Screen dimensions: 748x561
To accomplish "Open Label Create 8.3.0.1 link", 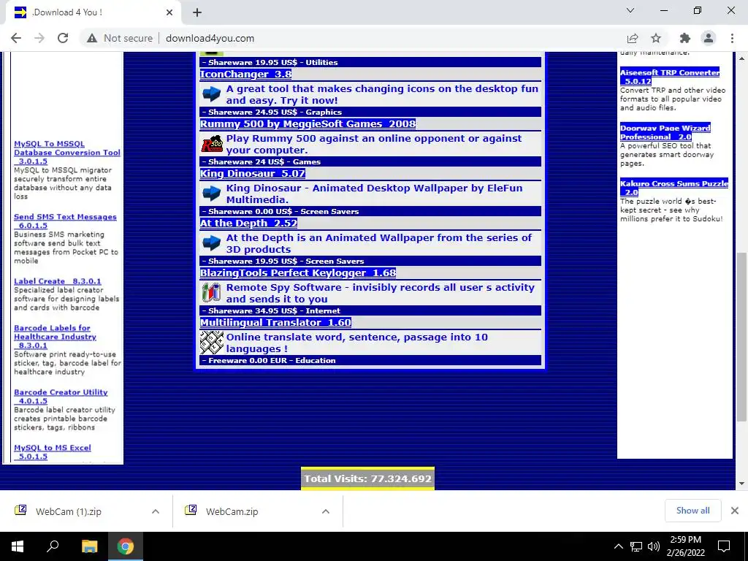I will [57, 281].
